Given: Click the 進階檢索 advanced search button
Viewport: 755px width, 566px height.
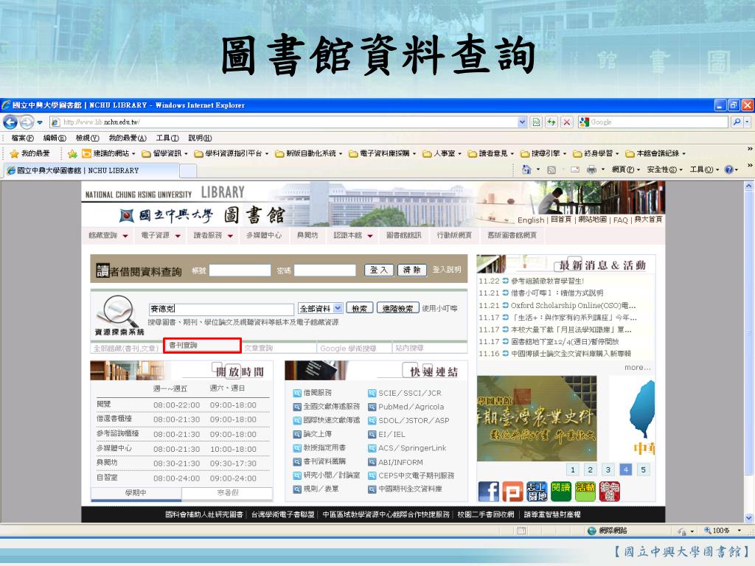Looking at the screenshot, I should point(397,309).
